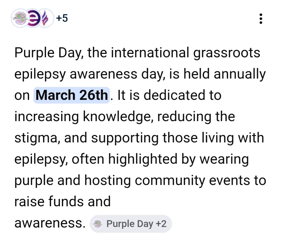Click the purple letter e source icon

[33, 18]
